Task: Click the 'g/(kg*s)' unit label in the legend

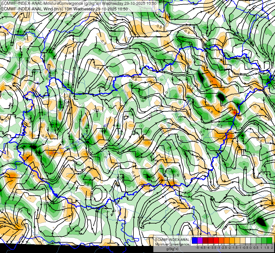Action: [x=172, y=249]
